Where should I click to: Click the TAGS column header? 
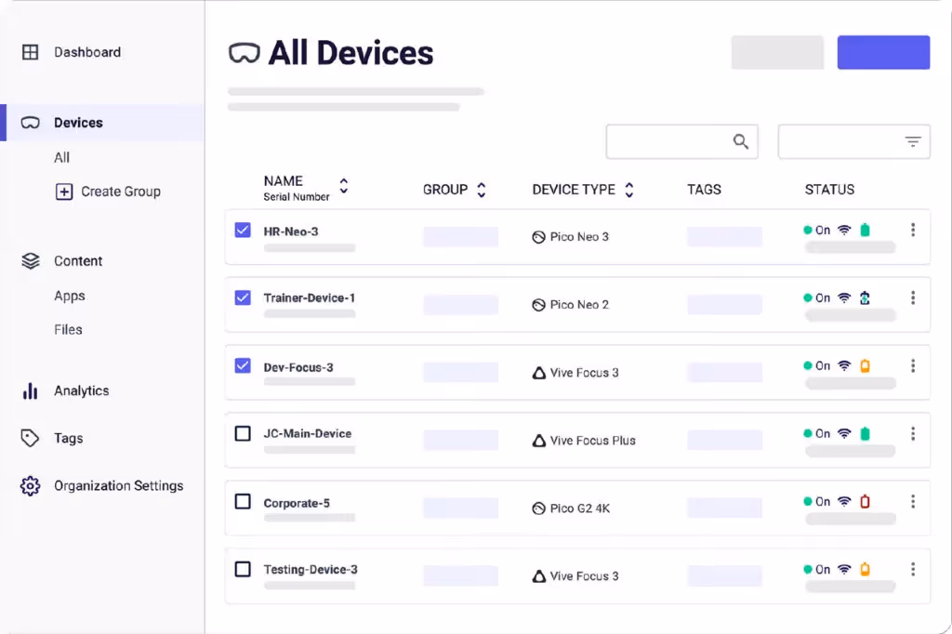[x=705, y=190]
